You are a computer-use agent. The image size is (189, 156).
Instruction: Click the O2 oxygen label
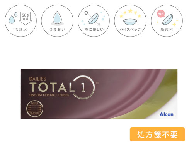tap(87, 13)
